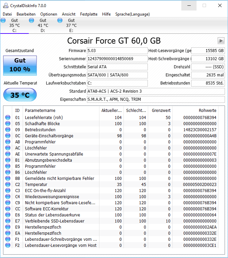Click the Übertragungsmodus field SATA/600
The height and width of the screenshot is (258, 228).
pos(117,75)
